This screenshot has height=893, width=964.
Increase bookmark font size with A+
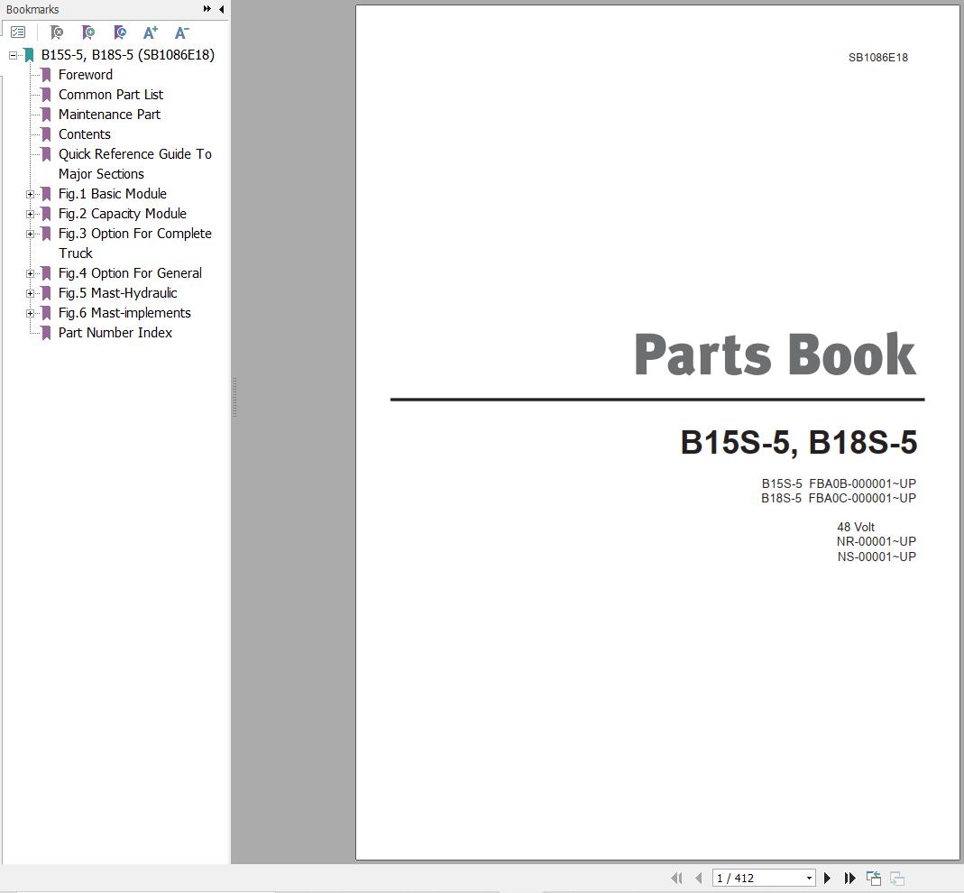pos(151,32)
